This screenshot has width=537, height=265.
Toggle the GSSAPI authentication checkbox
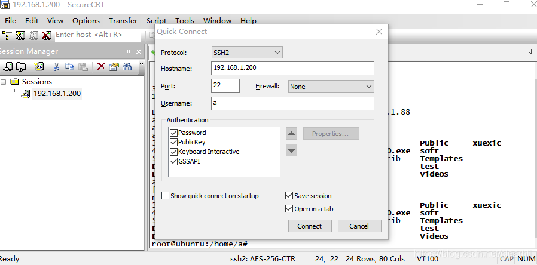(x=173, y=161)
